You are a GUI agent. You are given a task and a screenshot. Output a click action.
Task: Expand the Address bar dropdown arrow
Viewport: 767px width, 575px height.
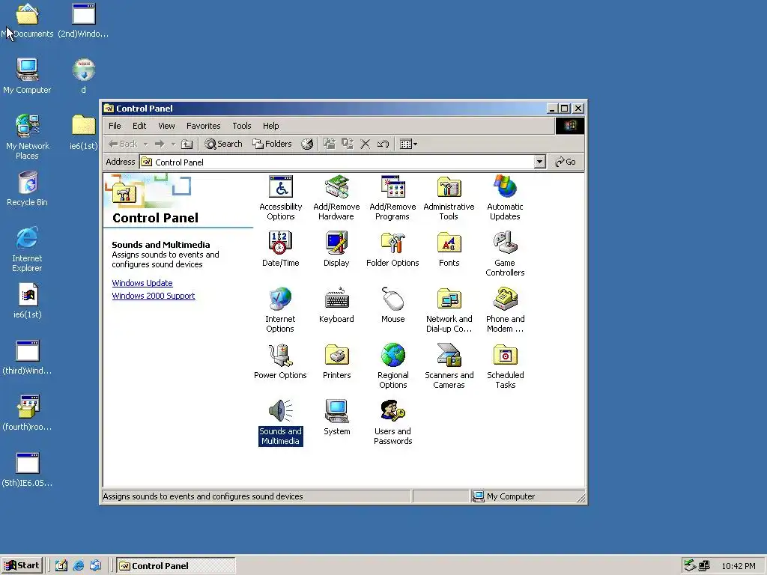tap(539, 162)
